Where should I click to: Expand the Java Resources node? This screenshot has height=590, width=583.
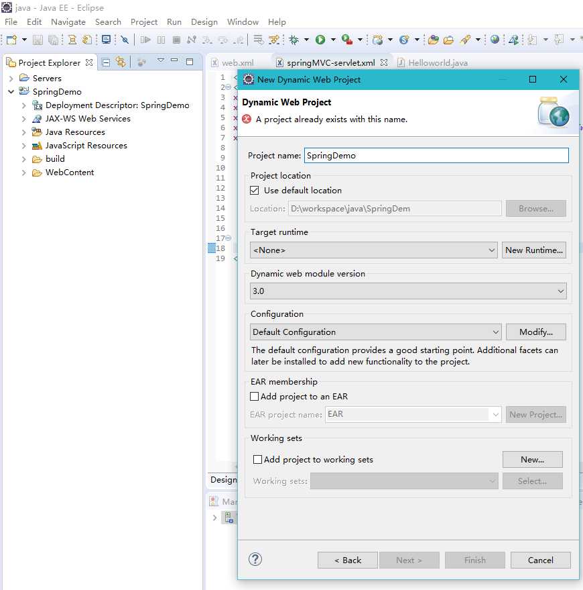tap(23, 132)
